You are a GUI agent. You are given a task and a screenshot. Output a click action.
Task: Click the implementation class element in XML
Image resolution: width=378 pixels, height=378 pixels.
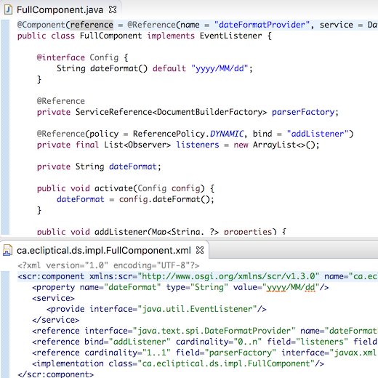pyautogui.click(x=178, y=363)
